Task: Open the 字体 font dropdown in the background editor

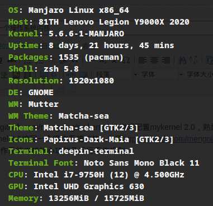Action: (145, 74)
